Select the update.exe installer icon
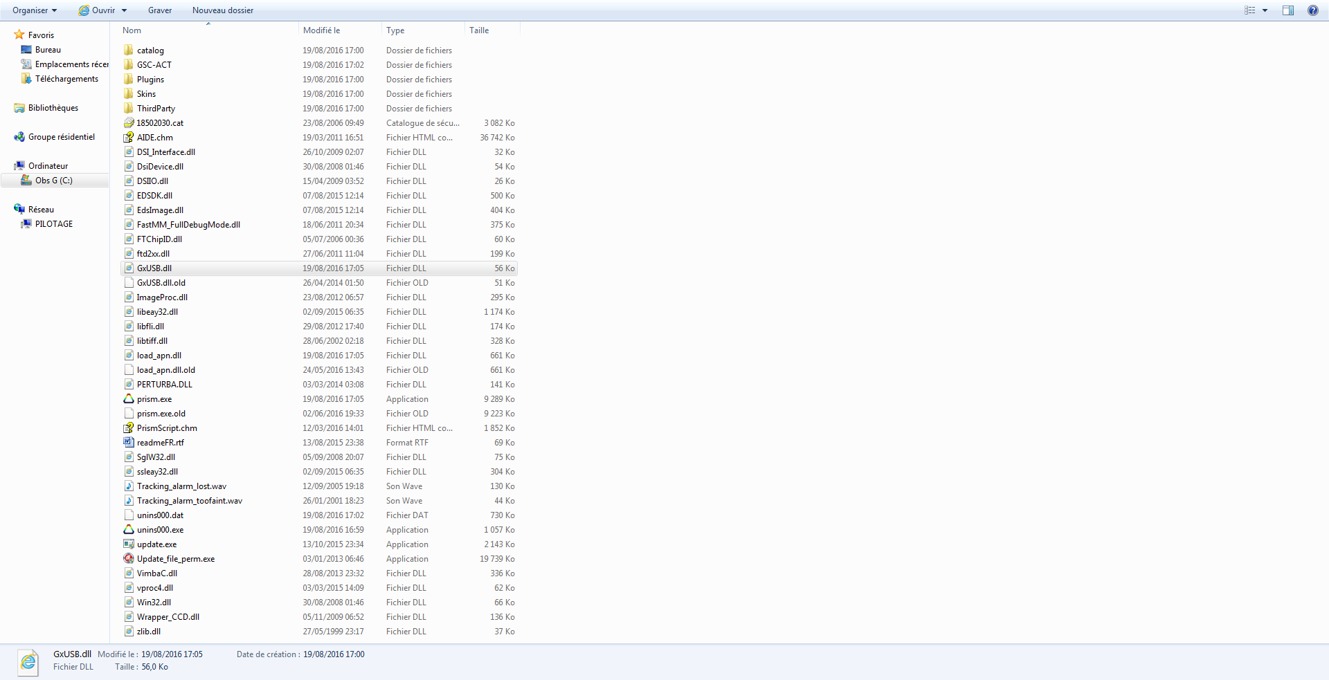Viewport: 1329px width, 680px height. 129,544
